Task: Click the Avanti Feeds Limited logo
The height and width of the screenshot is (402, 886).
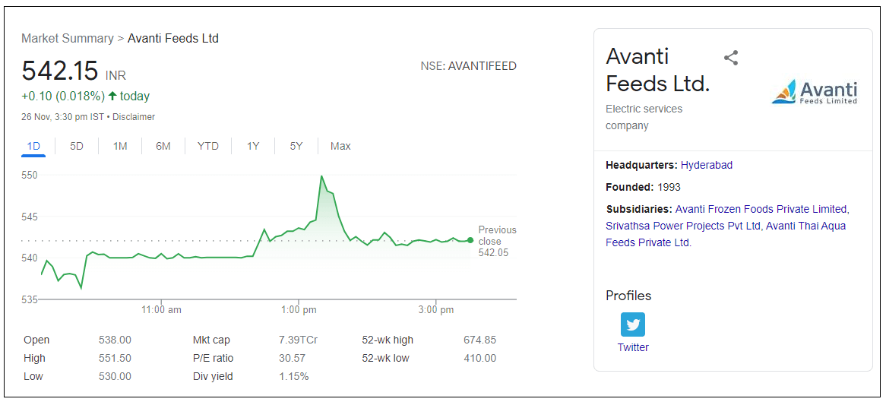Action: coord(815,92)
